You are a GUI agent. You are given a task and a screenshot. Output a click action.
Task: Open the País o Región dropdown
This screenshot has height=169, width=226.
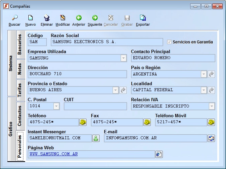point(204,74)
